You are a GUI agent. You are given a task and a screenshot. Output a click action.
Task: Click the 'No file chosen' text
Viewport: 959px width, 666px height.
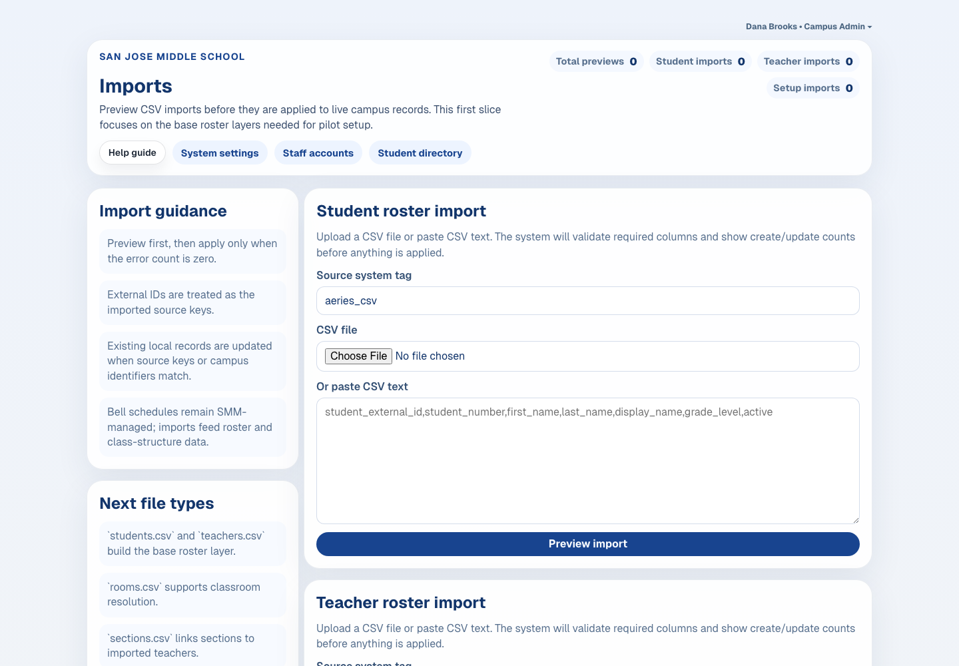pyautogui.click(x=430, y=356)
